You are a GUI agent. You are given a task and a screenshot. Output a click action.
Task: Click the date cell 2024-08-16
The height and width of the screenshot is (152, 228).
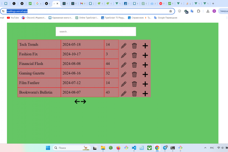(x=82, y=73)
